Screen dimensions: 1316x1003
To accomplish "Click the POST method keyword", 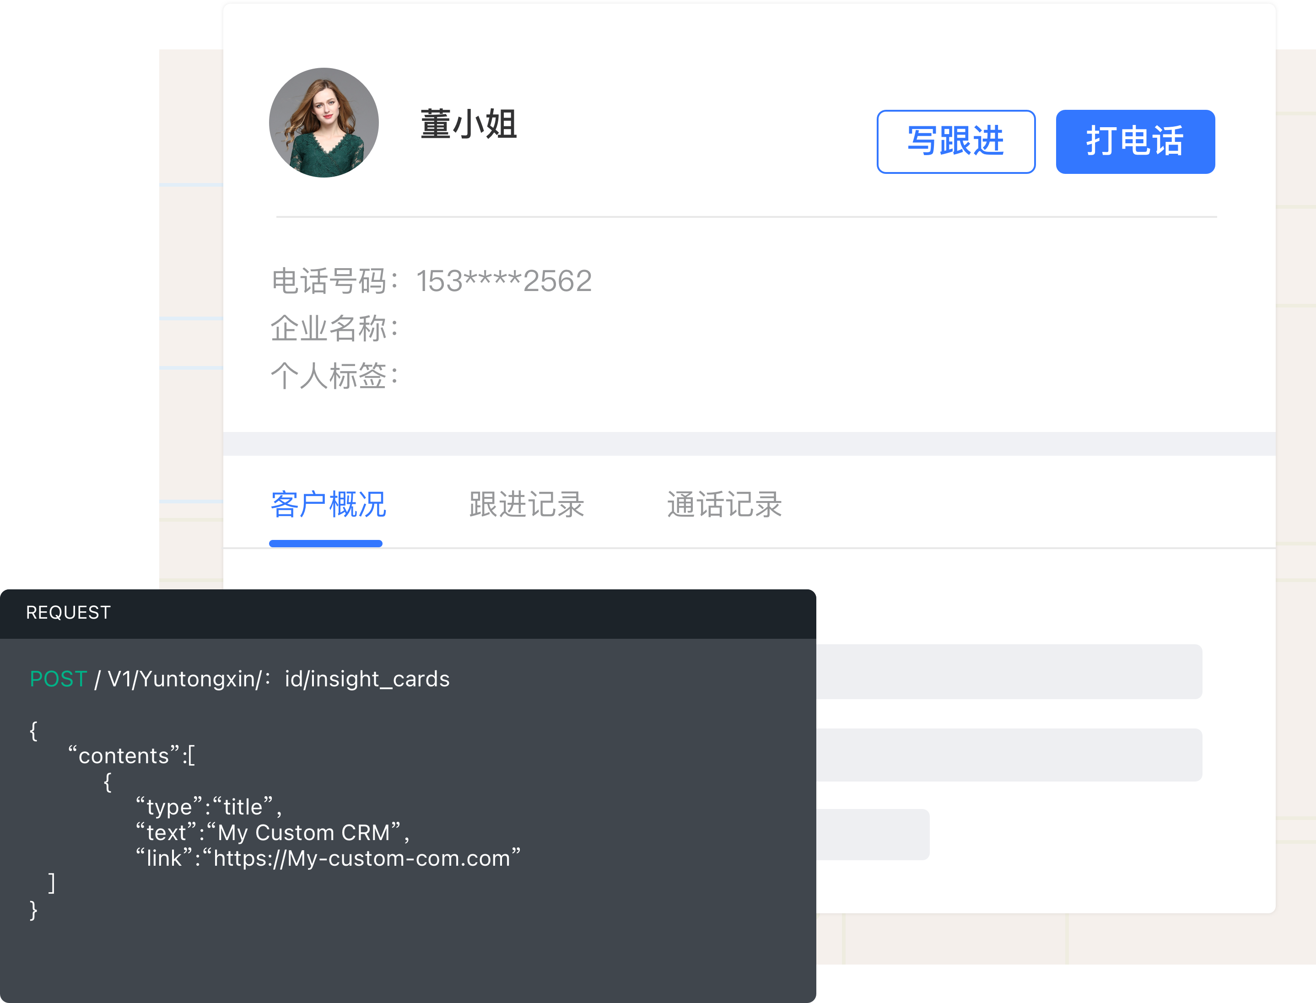I will point(58,679).
